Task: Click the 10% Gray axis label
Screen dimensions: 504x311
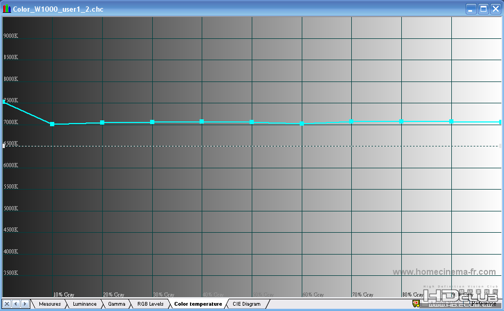Action: pos(64,294)
